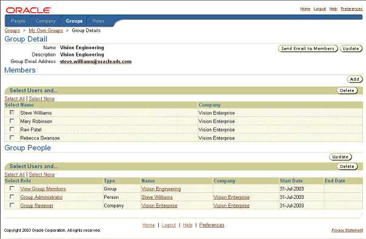Click Select None under Members
This screenshot has width=366, height=239.
42,99
